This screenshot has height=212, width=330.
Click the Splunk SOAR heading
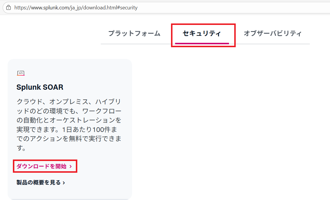[40, 87]
